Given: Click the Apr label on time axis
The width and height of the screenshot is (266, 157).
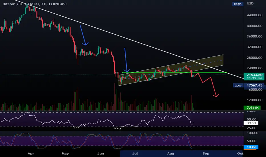Looking at the screenshot, I should 31,154.
